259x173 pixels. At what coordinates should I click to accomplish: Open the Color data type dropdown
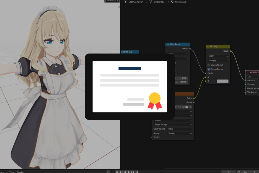click(218, 56)
